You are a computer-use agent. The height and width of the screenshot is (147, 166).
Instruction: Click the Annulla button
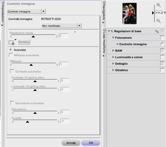coord(71,143)
